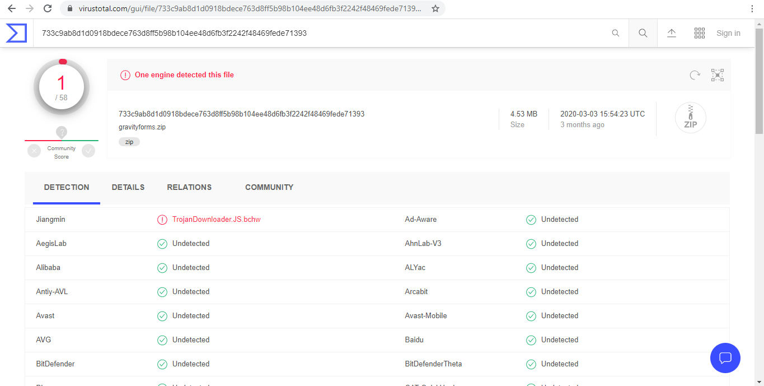Open the chat support bubble
Screen dimensions: 764x386
(x=725, y=358)
